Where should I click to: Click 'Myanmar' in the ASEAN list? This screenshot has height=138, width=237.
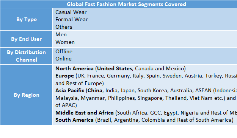(x=93, y=98)
